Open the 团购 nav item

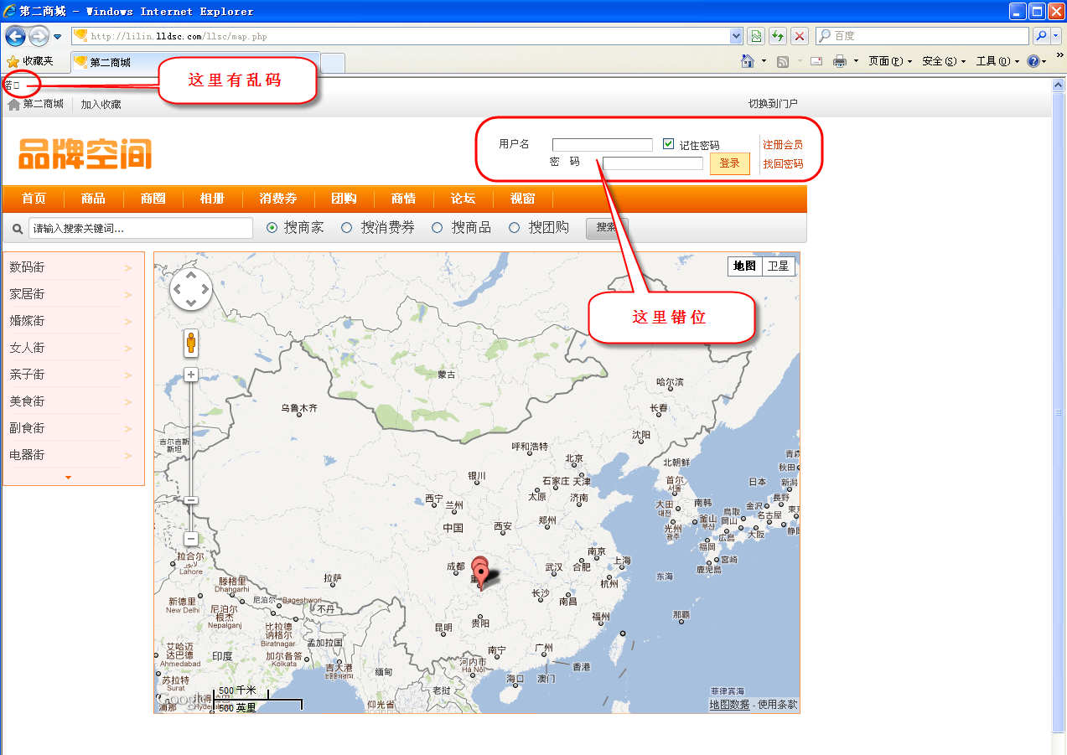click(x=344, y=199)
